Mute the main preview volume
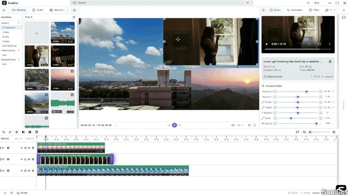The width and height of the screenshot is (349, 196). pyautogui.click(x=233, y=125)
